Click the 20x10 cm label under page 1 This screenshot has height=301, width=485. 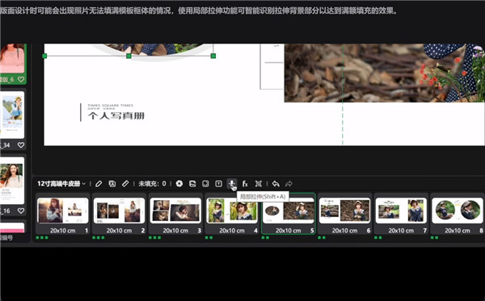pyautogui.click(x=62, y=231)
